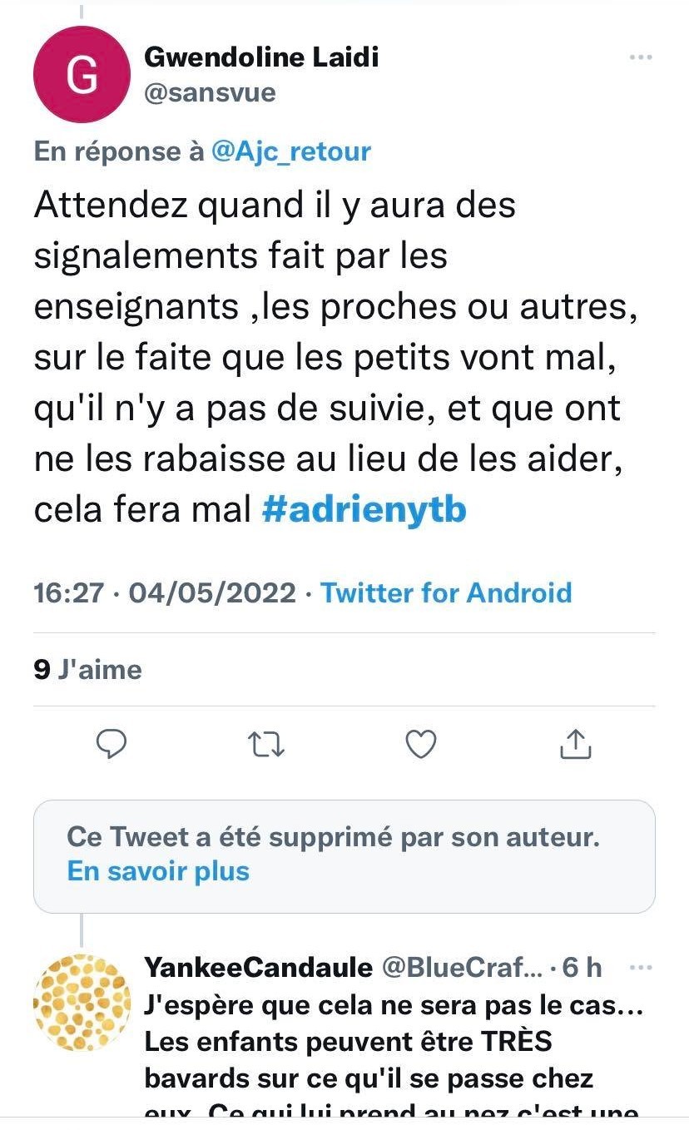The width and height of the screenshot is (689, 1130).
Task: Open YankeeCandaule username in reply
Action: 258,967
